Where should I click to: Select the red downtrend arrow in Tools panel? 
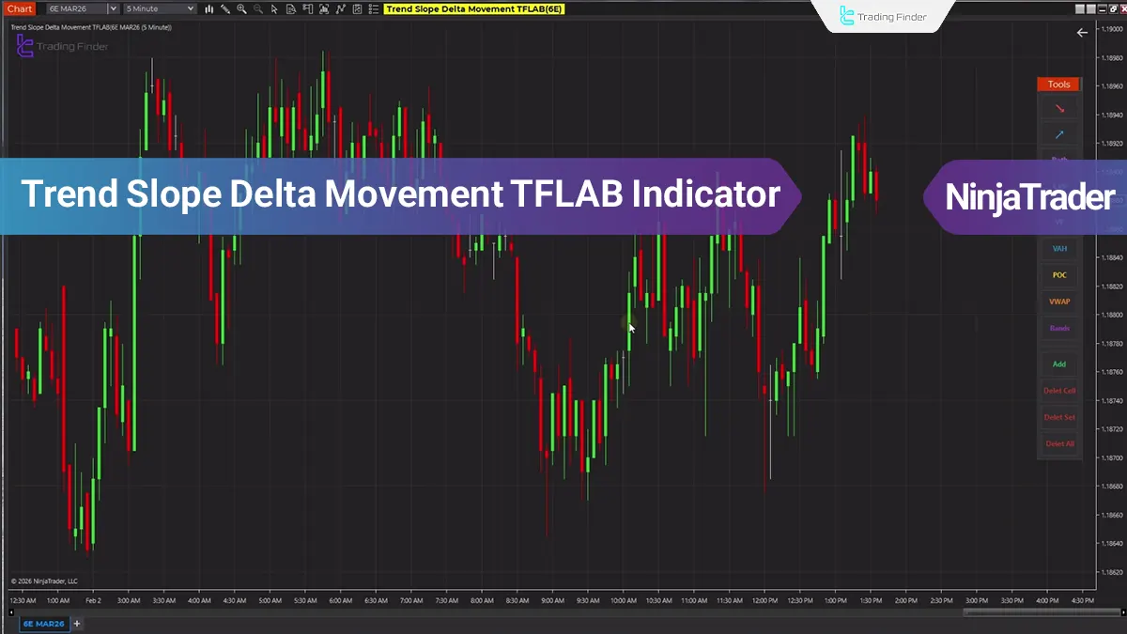[1058, 108]
